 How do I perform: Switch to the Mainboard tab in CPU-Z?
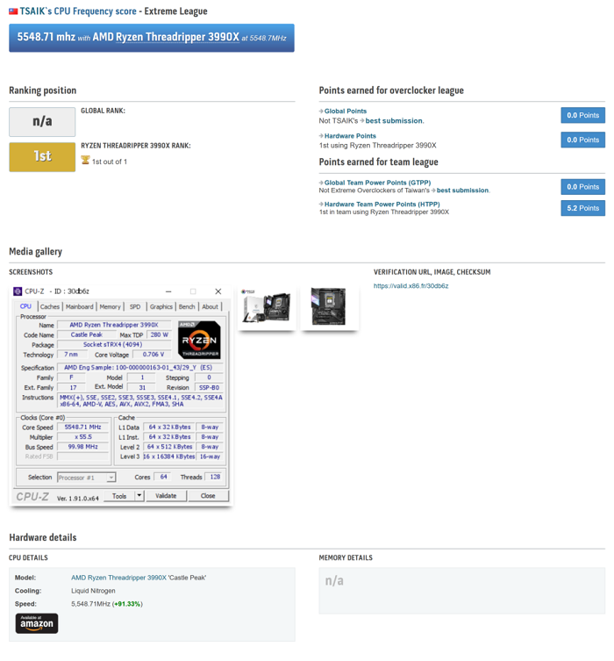(x=79, y=307)
